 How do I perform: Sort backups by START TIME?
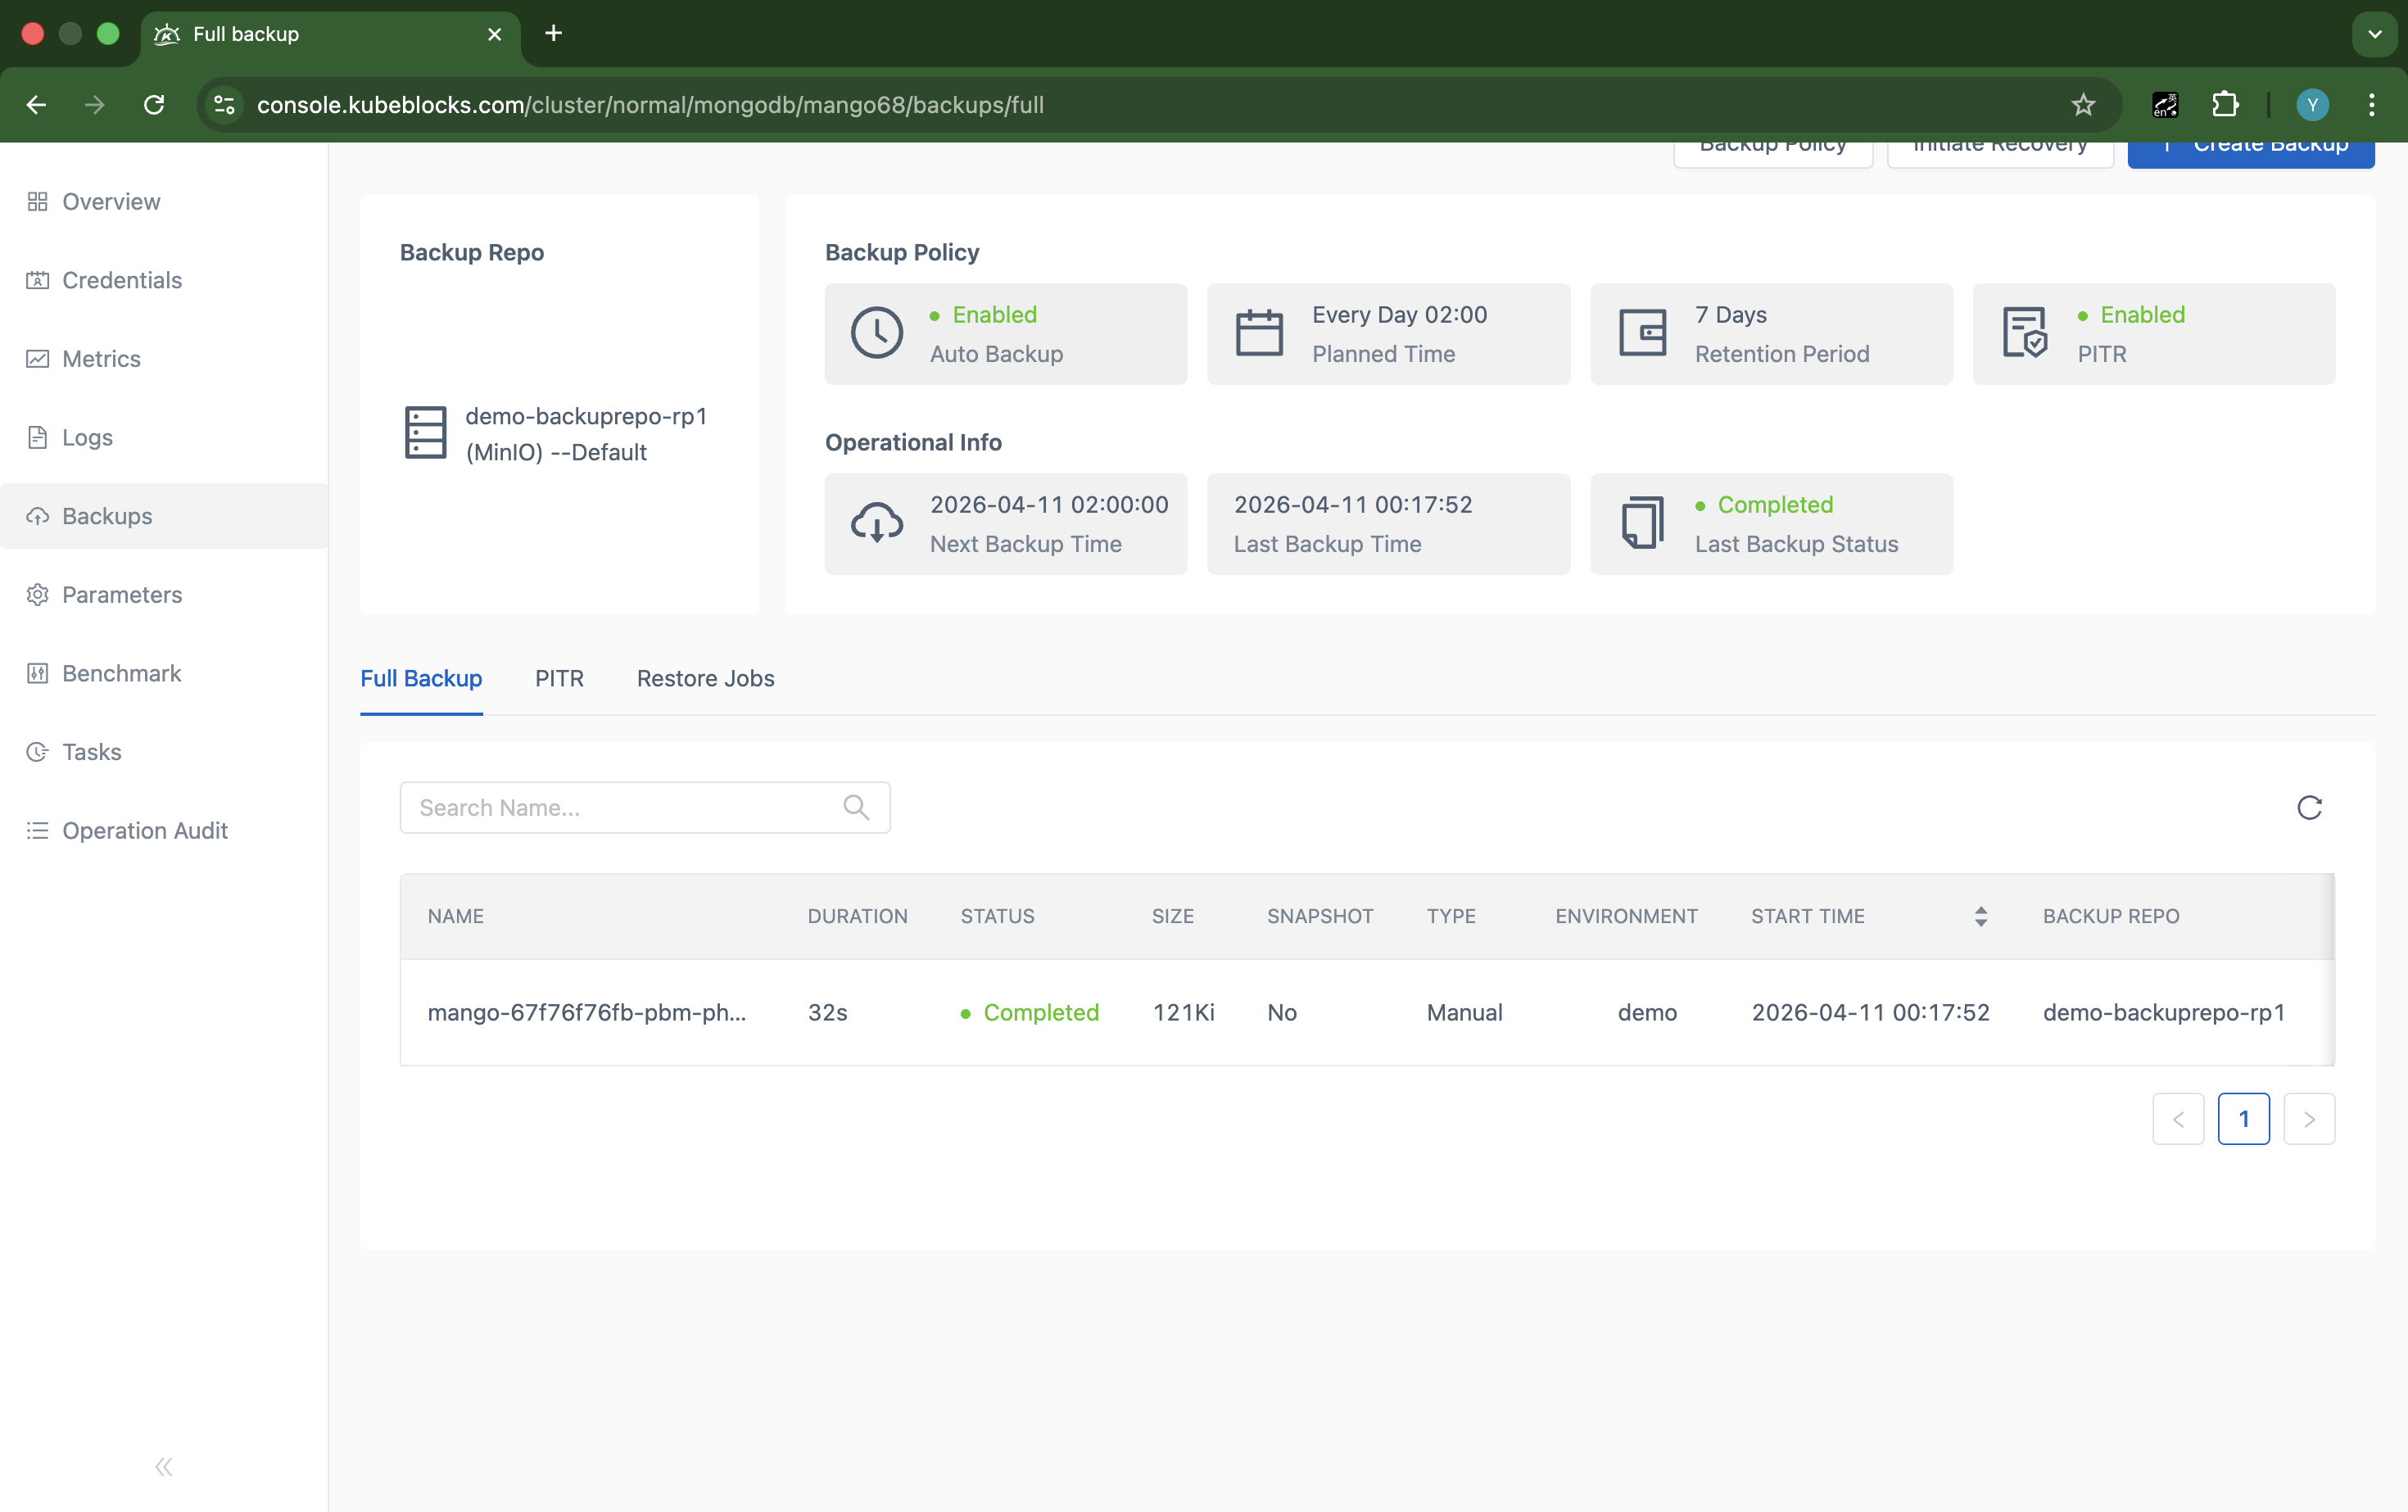point(1981,916)
